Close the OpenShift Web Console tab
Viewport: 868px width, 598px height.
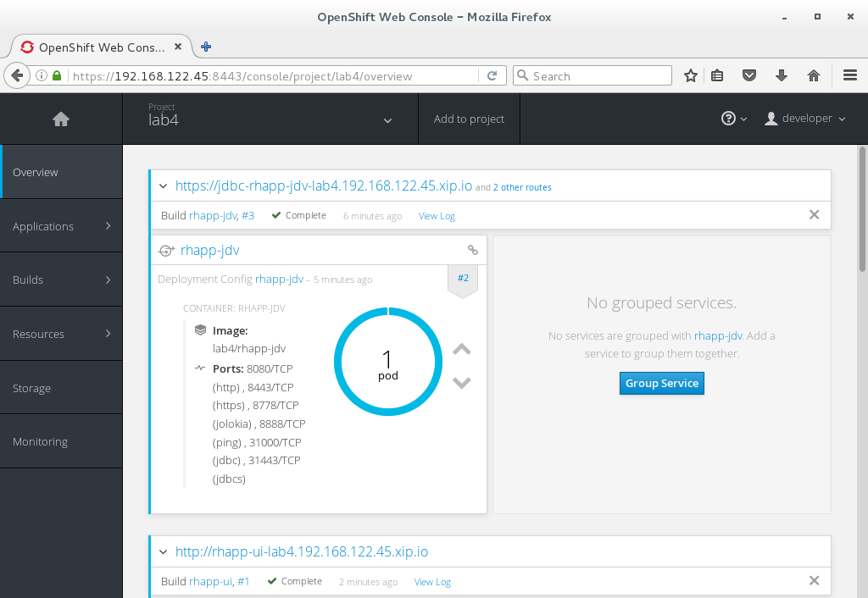[x=178, y=47]
